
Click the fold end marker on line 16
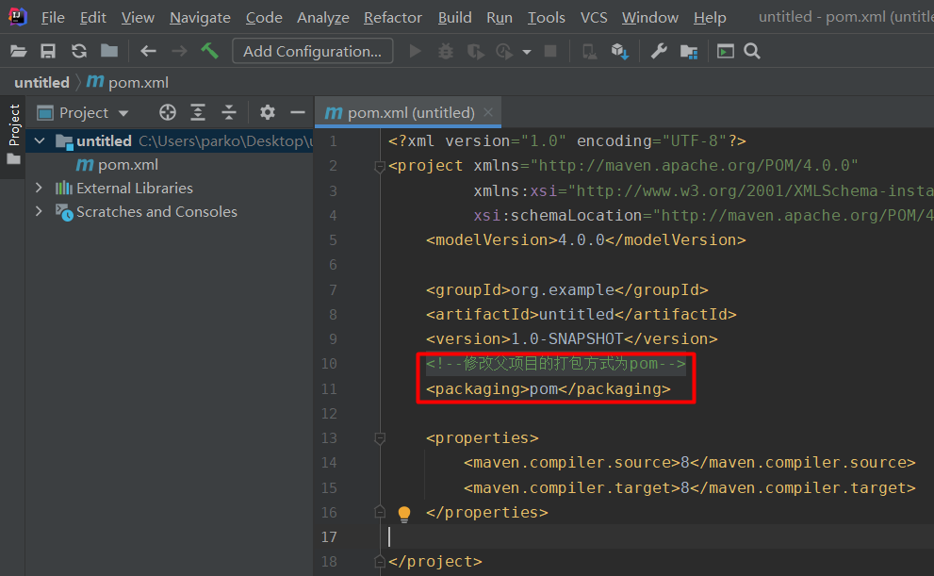pos(380,512)
